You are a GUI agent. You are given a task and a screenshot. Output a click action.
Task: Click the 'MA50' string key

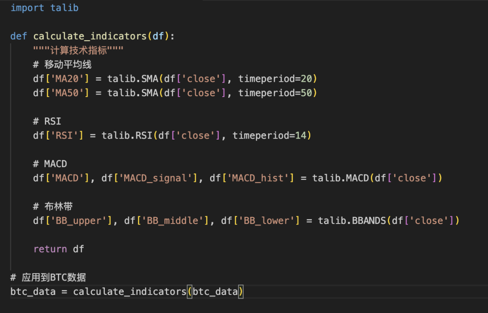click(67, 93)
